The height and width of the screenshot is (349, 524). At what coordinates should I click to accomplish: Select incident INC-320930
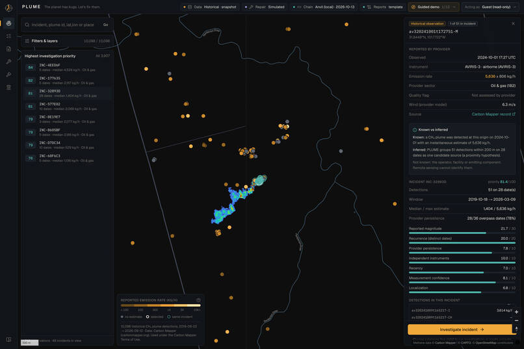(x=67, y=93)
